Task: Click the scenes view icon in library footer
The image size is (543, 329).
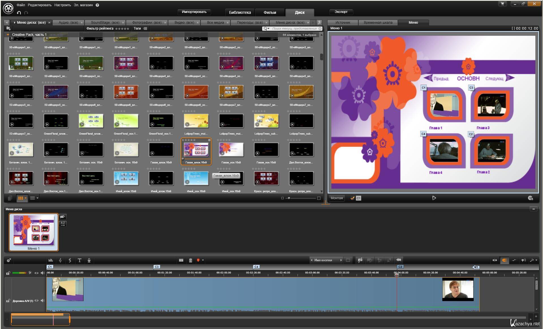Action: click(10, 198)
